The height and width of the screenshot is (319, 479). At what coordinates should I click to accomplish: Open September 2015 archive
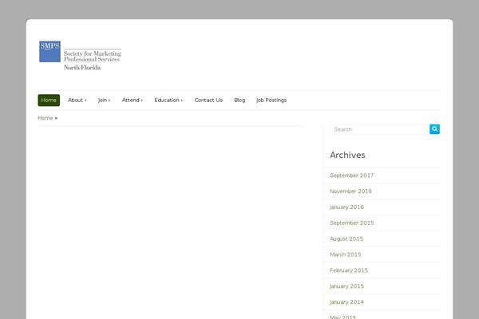point(351,223)
